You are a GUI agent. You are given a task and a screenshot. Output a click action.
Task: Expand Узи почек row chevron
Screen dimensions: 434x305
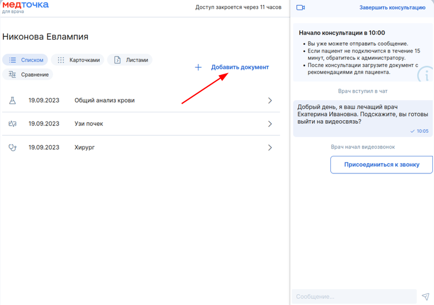point(270,124)
